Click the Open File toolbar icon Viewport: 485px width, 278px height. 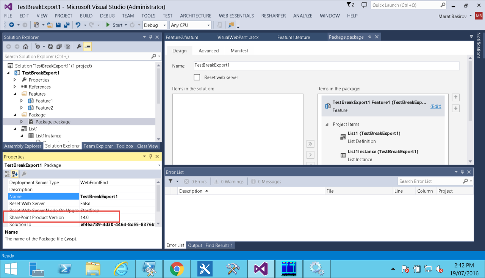pyautogui.click(x=50, y=25)
